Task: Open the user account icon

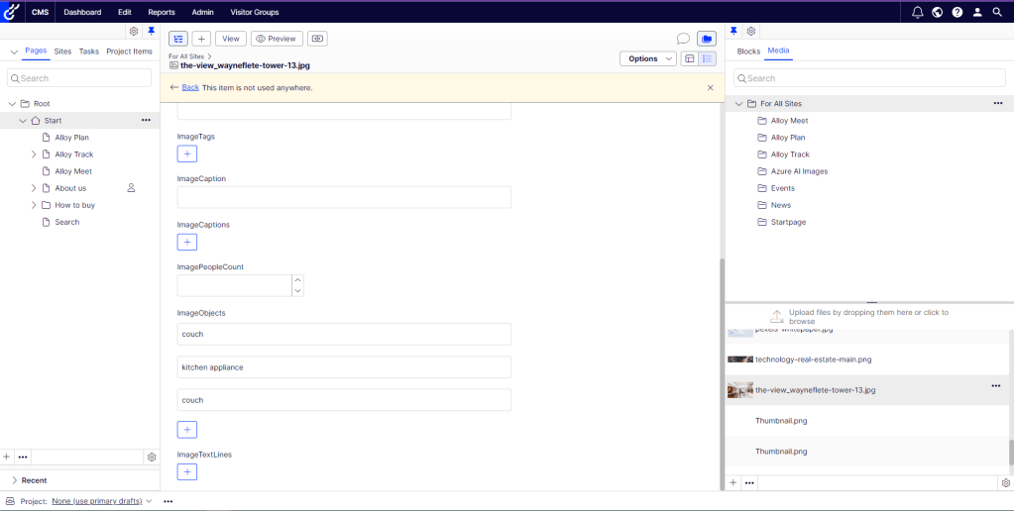Action: (977, 12)
